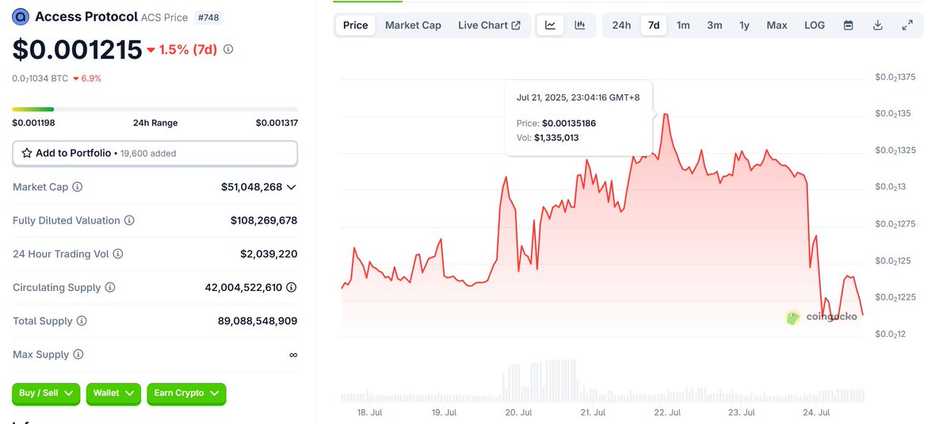951x424 pixels.
Task: Toggle LOG scale on chart
Action: tap(815, 25)
